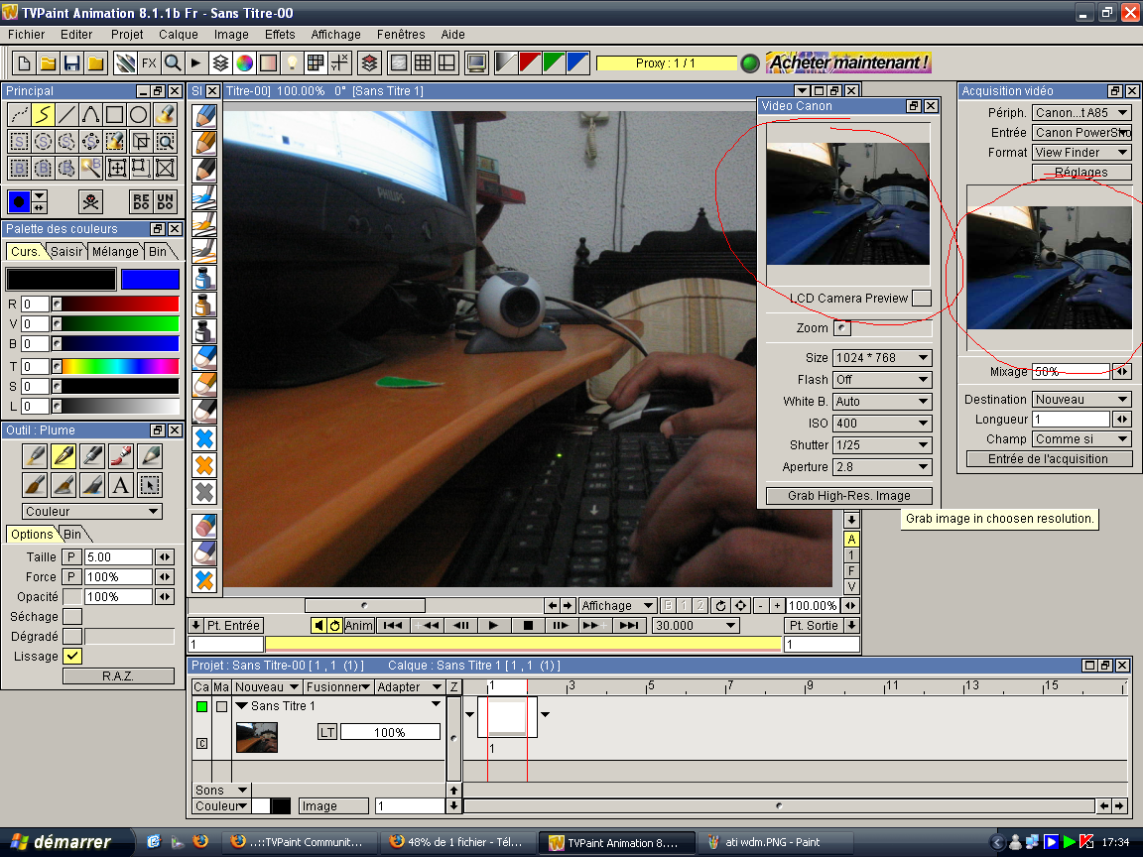This screenshot has width=1143, height=857.
Task: Open the ISO 400 dropdown
Action: tap(882, 424)
